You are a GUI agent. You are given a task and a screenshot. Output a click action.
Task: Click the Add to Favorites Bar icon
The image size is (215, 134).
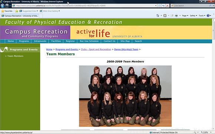click(x=16, y=11)
